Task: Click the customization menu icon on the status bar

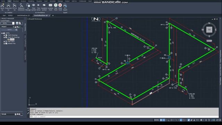Action: pos(220,120)
